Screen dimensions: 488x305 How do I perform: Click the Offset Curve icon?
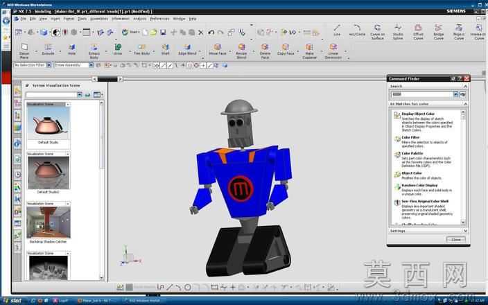click(418, 28)
